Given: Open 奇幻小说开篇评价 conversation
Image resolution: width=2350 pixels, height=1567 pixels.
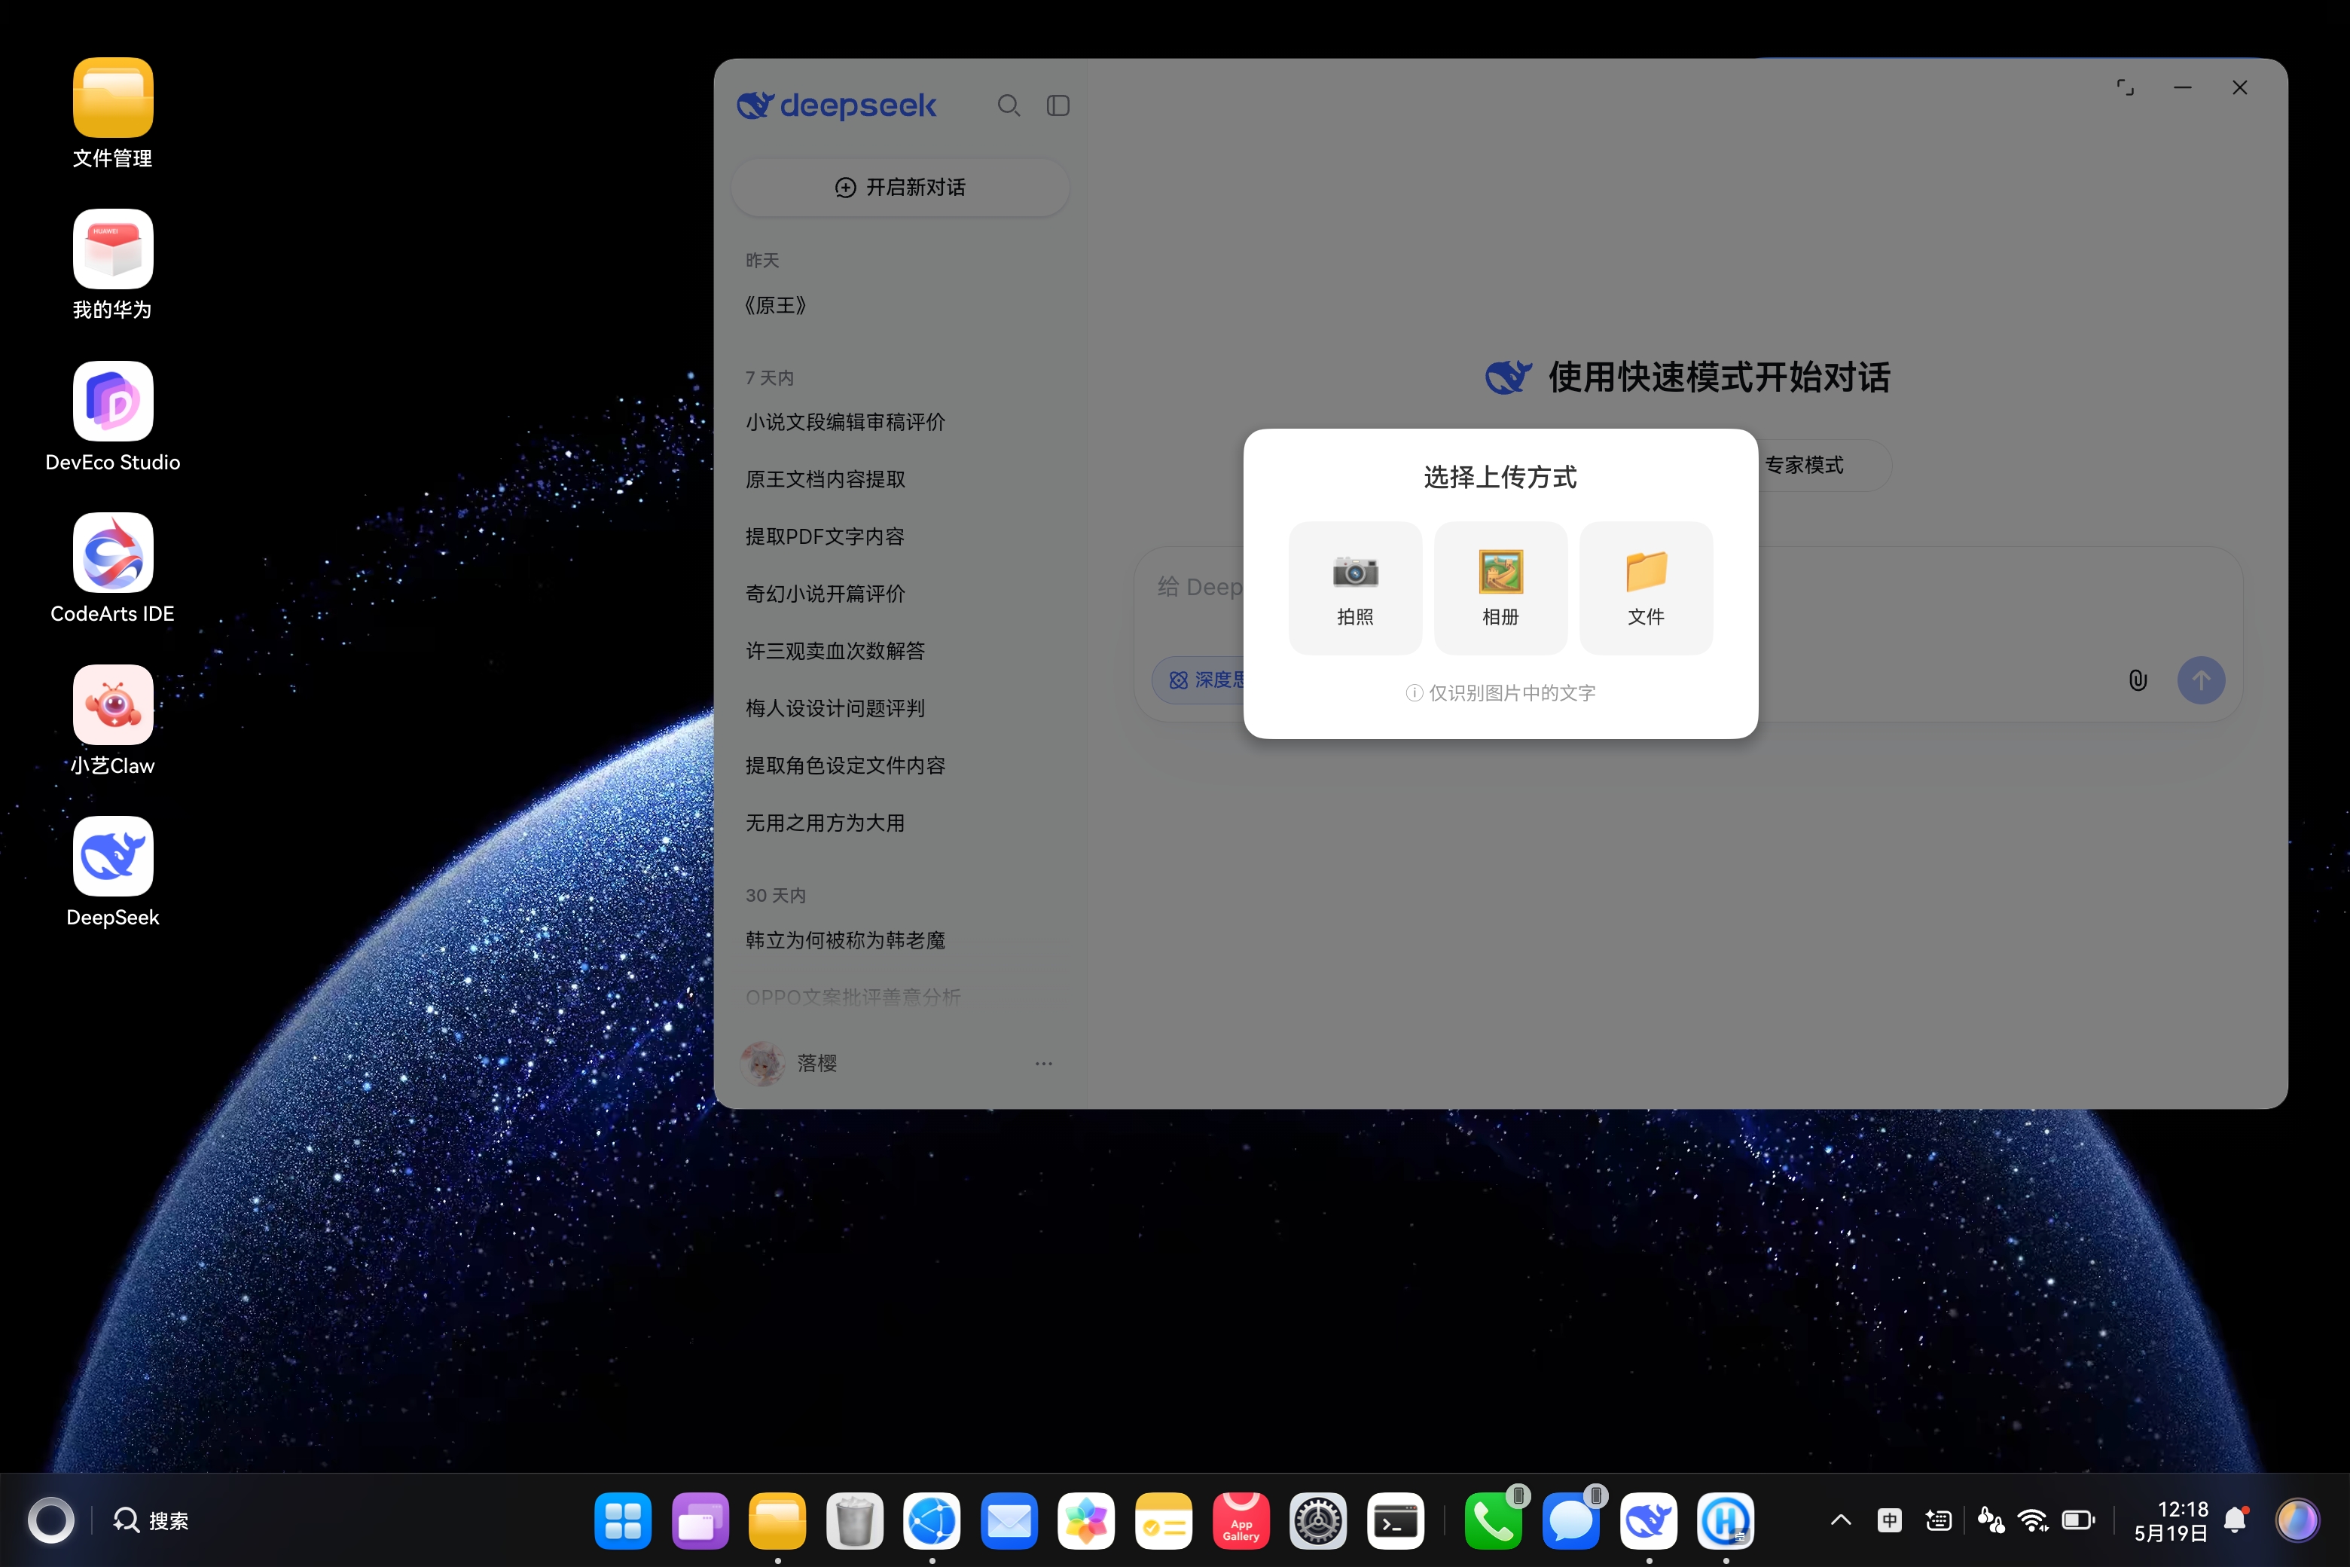Looking at the screenshot, I should pyautogui.click(x=900, y=594).
